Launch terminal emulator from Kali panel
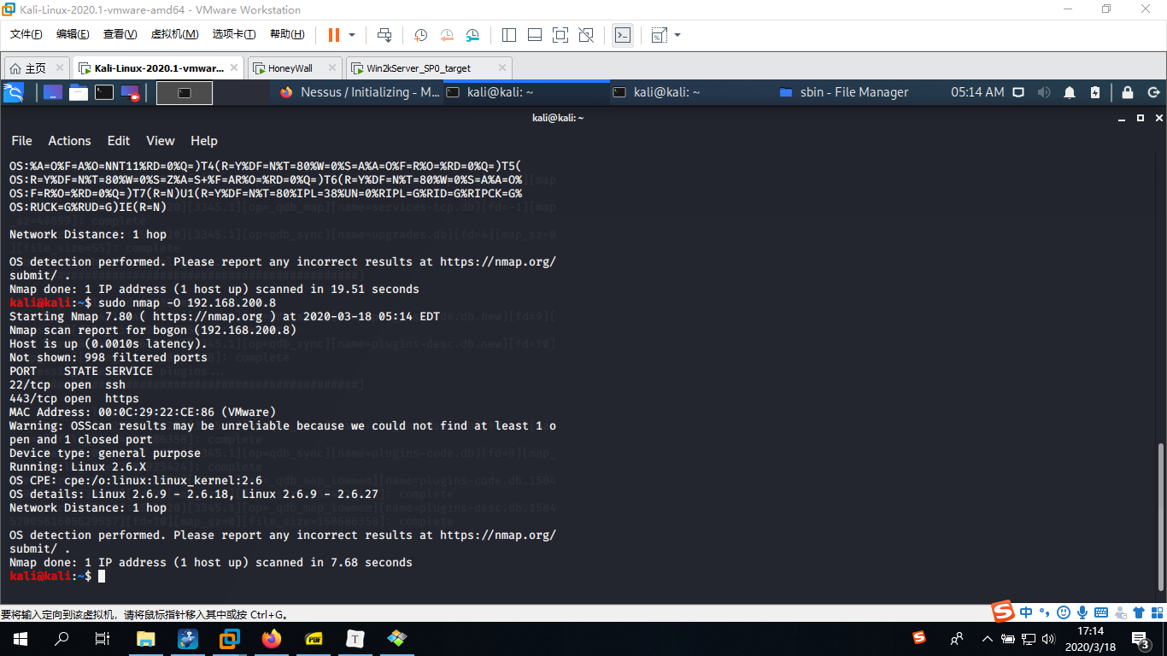The image size is (1167, 656). tap(104, 92)
